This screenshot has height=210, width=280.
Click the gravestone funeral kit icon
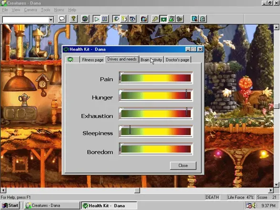[203, 19]
